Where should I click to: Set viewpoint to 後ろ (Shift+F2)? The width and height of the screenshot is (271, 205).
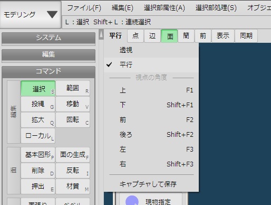[x=151, y=135]
